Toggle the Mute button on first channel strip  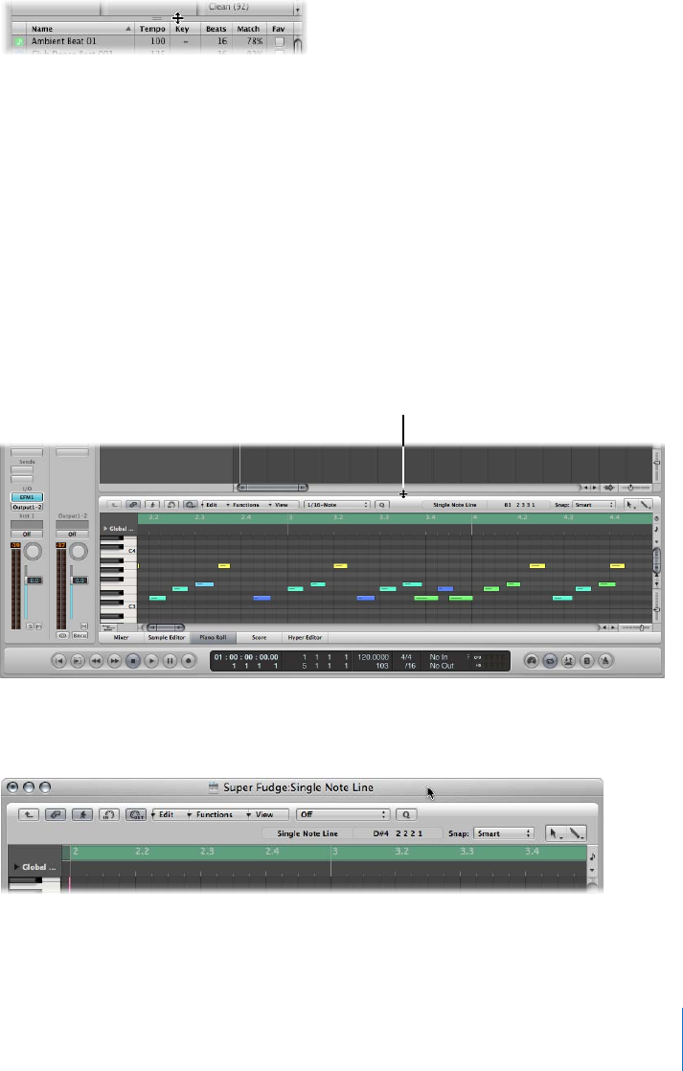pos(39,626)
